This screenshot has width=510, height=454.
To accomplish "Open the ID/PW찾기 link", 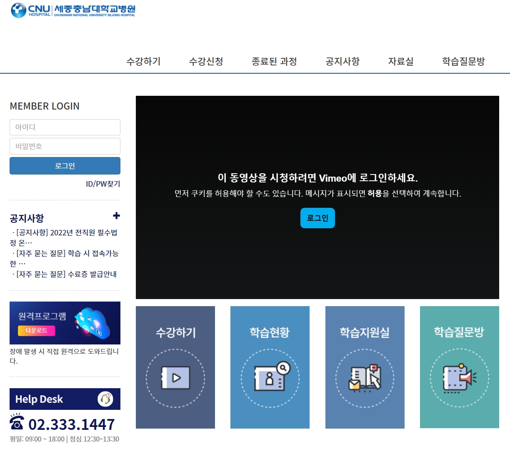I will click(103, 184).
